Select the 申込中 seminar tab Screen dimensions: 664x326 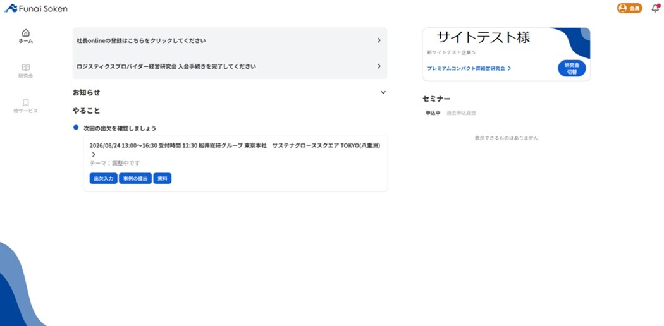click(433, 113)
